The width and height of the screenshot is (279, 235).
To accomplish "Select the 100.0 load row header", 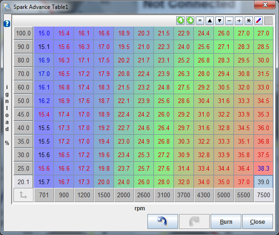I will tap(23, 33).
